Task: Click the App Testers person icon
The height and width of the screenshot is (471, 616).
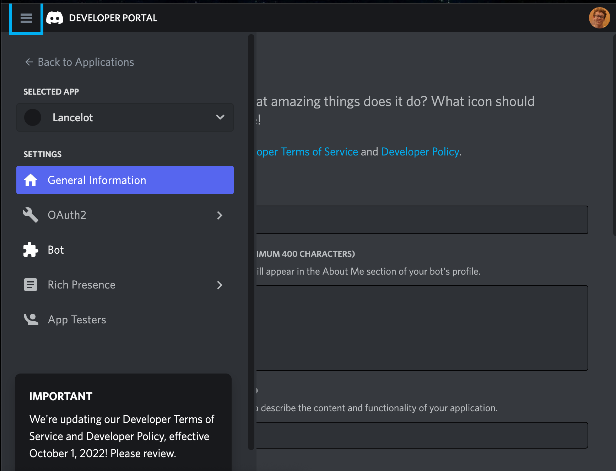Action: pyautogui.click(x=31, y=319)
